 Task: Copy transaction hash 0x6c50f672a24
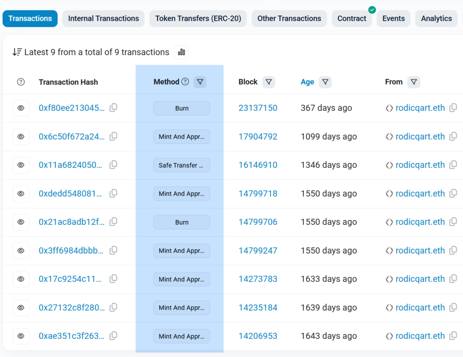pyautogui.click(x=113, y=136)
